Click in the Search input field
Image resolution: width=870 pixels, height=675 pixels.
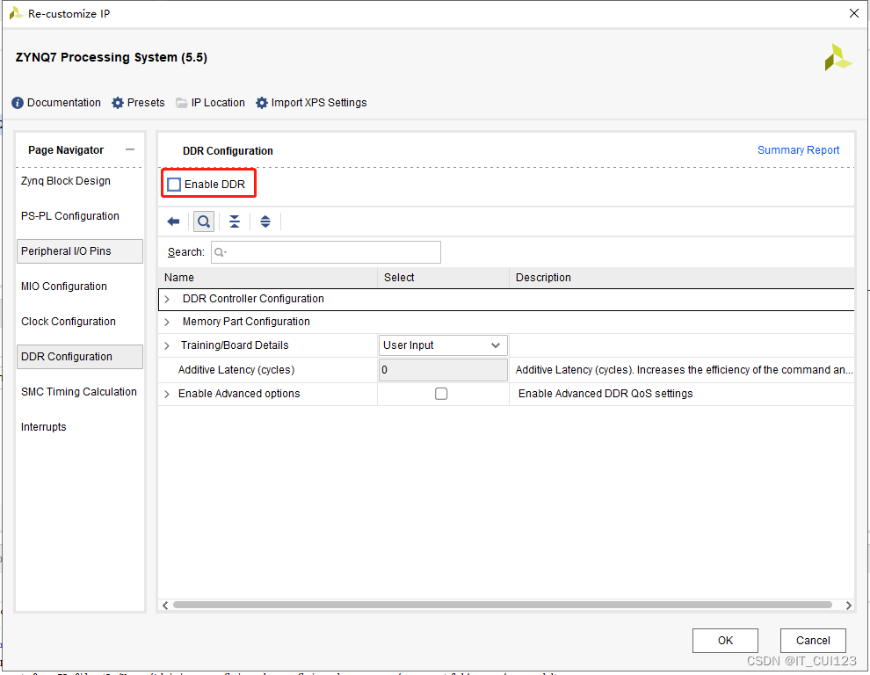click(x=326, y=252)
